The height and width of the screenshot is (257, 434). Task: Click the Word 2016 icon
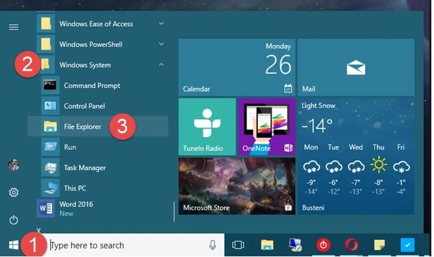46,208
